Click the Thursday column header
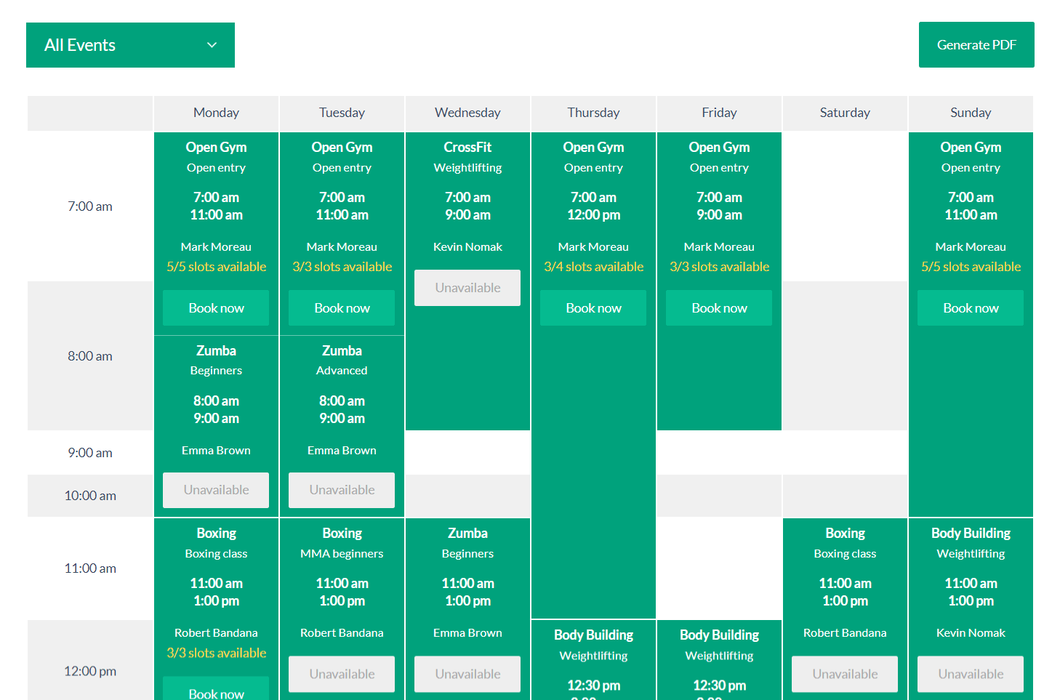Image resolution: width=1060 pixels, height=700 pixels. (593, 113)
